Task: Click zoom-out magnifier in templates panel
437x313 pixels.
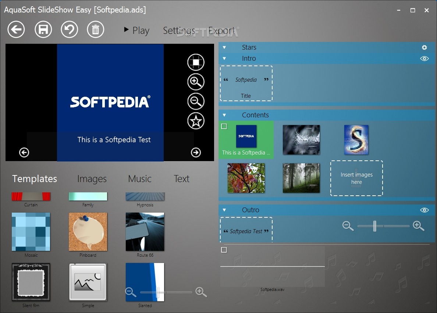Action: [x=131, y=292]
